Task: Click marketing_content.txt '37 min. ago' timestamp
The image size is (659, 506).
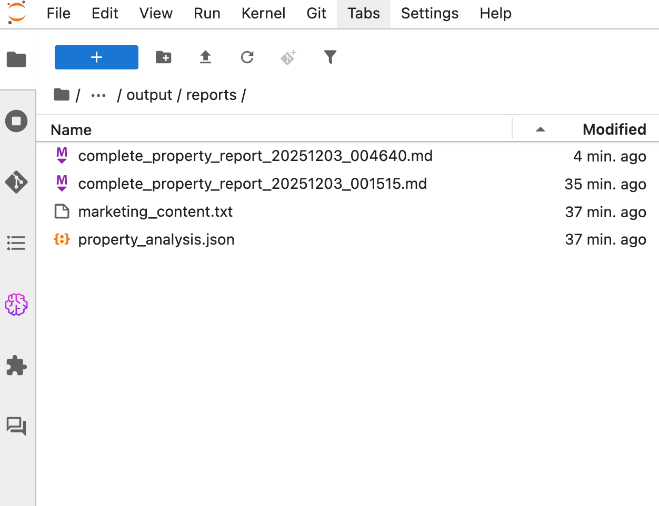Action: tap(605, 212)
